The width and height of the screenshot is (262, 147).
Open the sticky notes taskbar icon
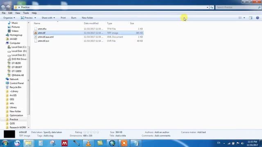(100, 143)
